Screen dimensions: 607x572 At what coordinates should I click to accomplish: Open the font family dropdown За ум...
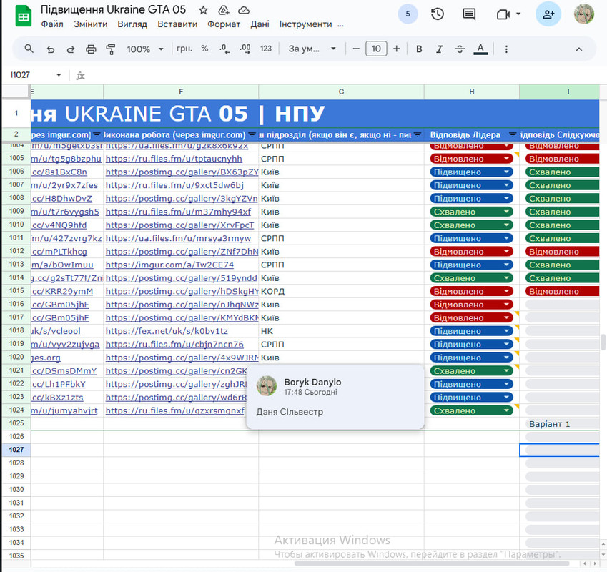pyautogui.click(x=312, y=49)
